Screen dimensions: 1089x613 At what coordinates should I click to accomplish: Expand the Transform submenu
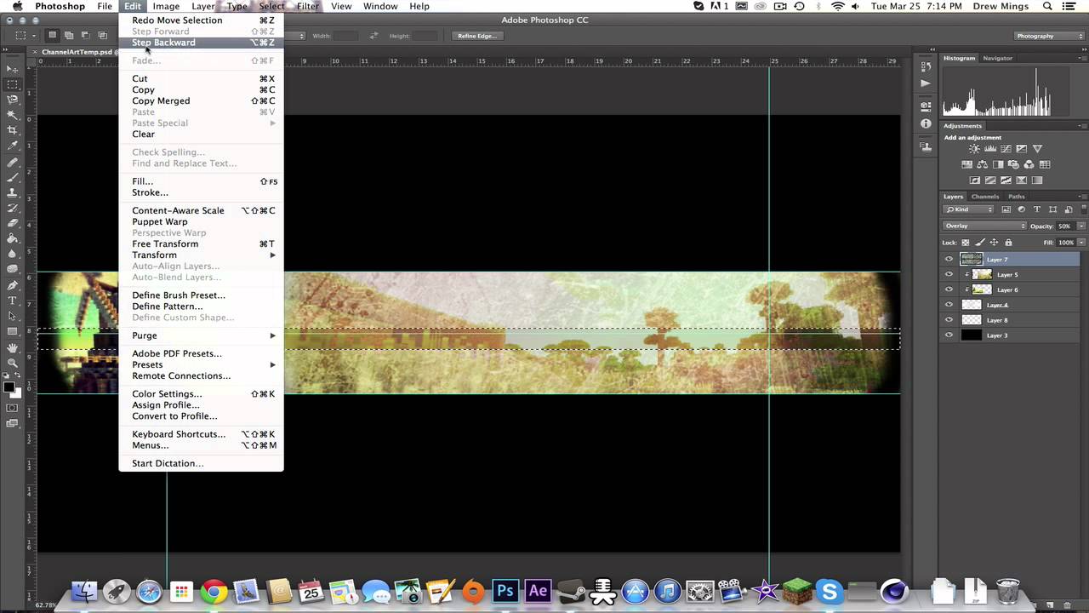pos(201,255)
